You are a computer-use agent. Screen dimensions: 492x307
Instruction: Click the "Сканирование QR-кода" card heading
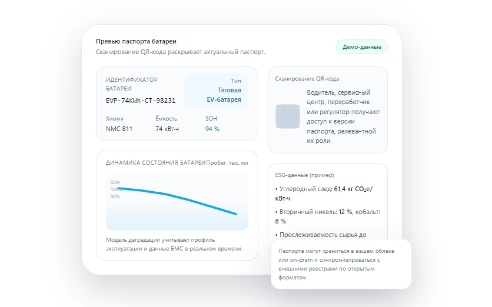tap(307, 78)
